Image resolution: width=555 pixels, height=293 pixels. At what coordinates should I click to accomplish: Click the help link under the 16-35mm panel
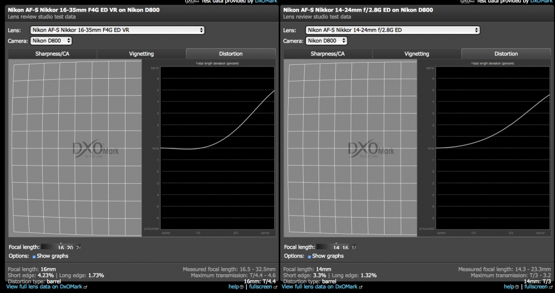click(234, 287)
